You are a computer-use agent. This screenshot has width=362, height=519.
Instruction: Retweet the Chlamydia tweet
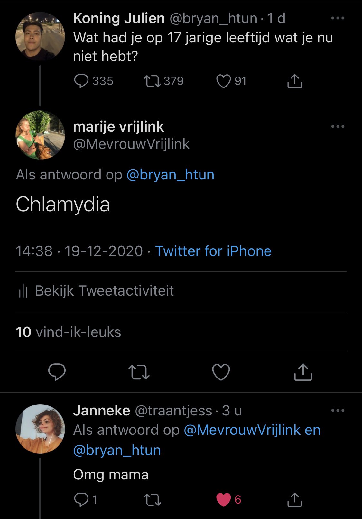(x=139, y=372)
